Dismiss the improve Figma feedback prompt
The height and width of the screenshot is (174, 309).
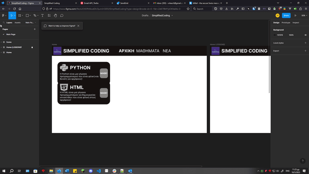pyautogui.click(x=78, y=26)
